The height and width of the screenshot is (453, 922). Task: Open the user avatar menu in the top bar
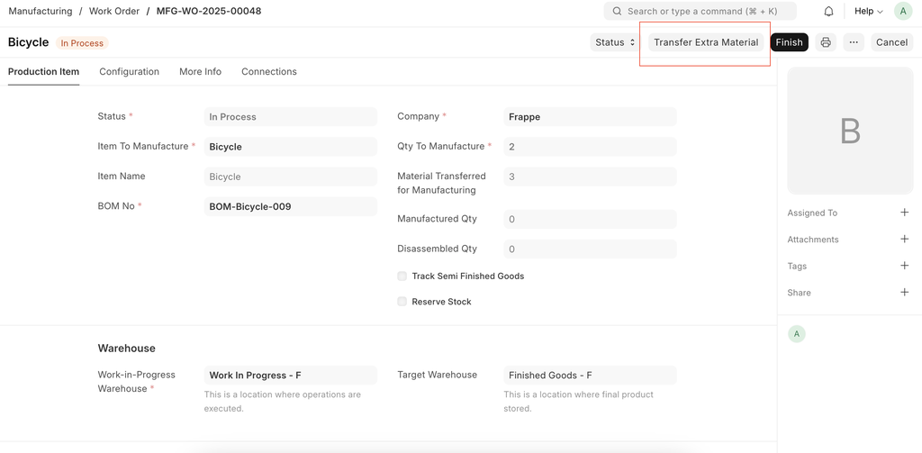(x=902, y=12)
